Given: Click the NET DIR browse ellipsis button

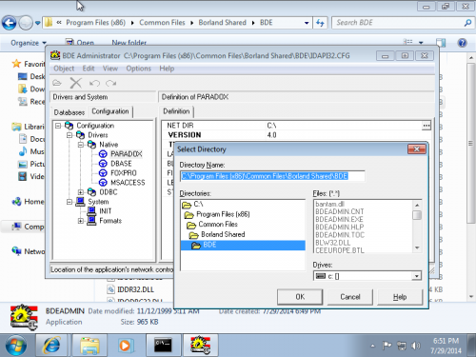Looking at the screenshot, I should [426, 126].
